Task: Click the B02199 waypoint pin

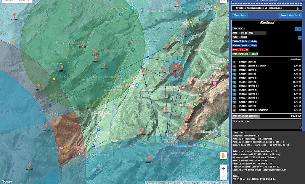Action: (x=30, y=165)
